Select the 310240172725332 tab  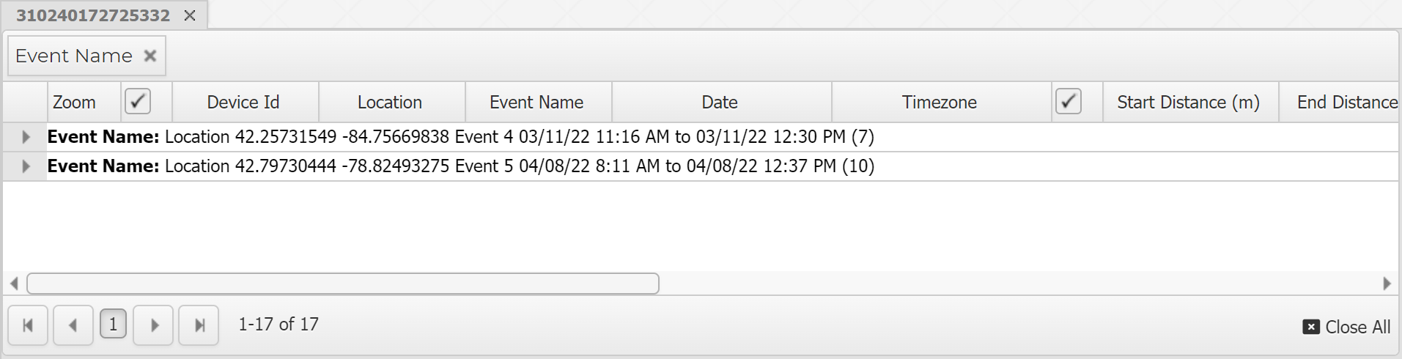(x=93, y=15)
